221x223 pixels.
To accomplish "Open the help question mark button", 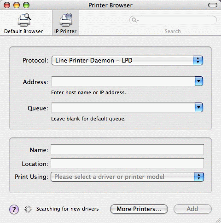I will click(x=14, y=209).
